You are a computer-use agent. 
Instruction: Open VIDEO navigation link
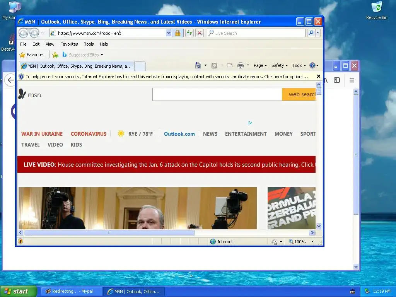coord(55,145)
